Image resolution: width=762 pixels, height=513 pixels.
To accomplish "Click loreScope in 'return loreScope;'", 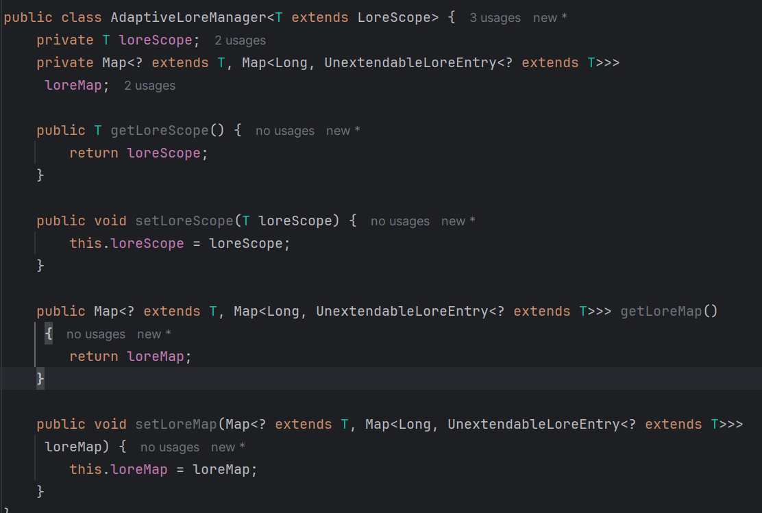I will (x=164, y=153).
